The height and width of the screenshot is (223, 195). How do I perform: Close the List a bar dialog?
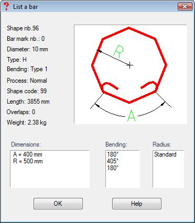coord(185,7)
